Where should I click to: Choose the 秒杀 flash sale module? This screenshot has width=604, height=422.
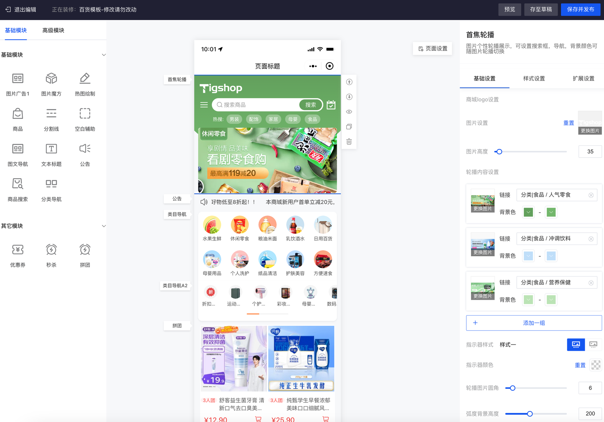point(51,255)
